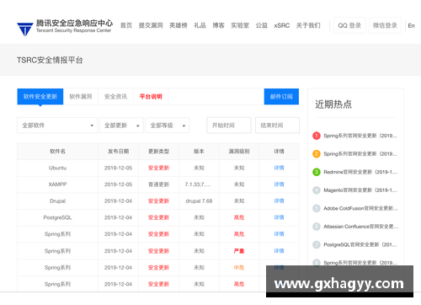Open the 首页 nav item
This screenshot has width=421, height=305.
(x=126, y=25)
